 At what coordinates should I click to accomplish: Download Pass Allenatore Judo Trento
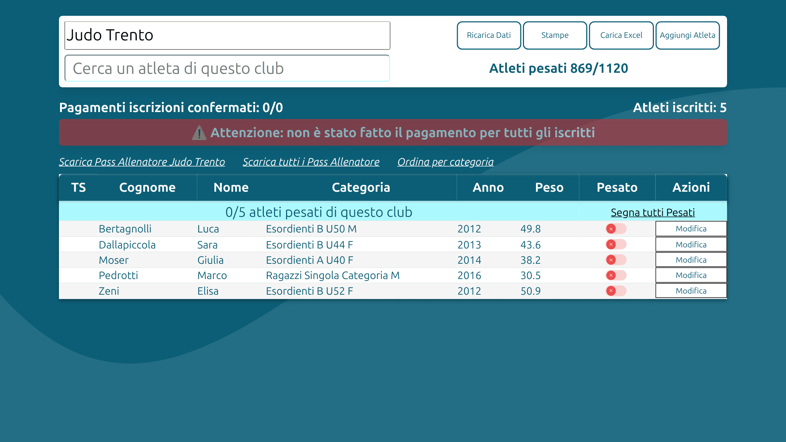point(142,162)
